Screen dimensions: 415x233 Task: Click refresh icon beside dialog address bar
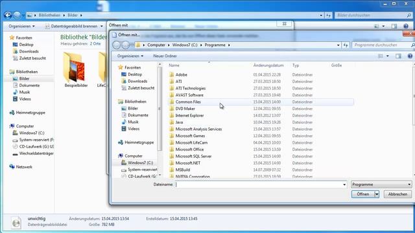(346, 45)
